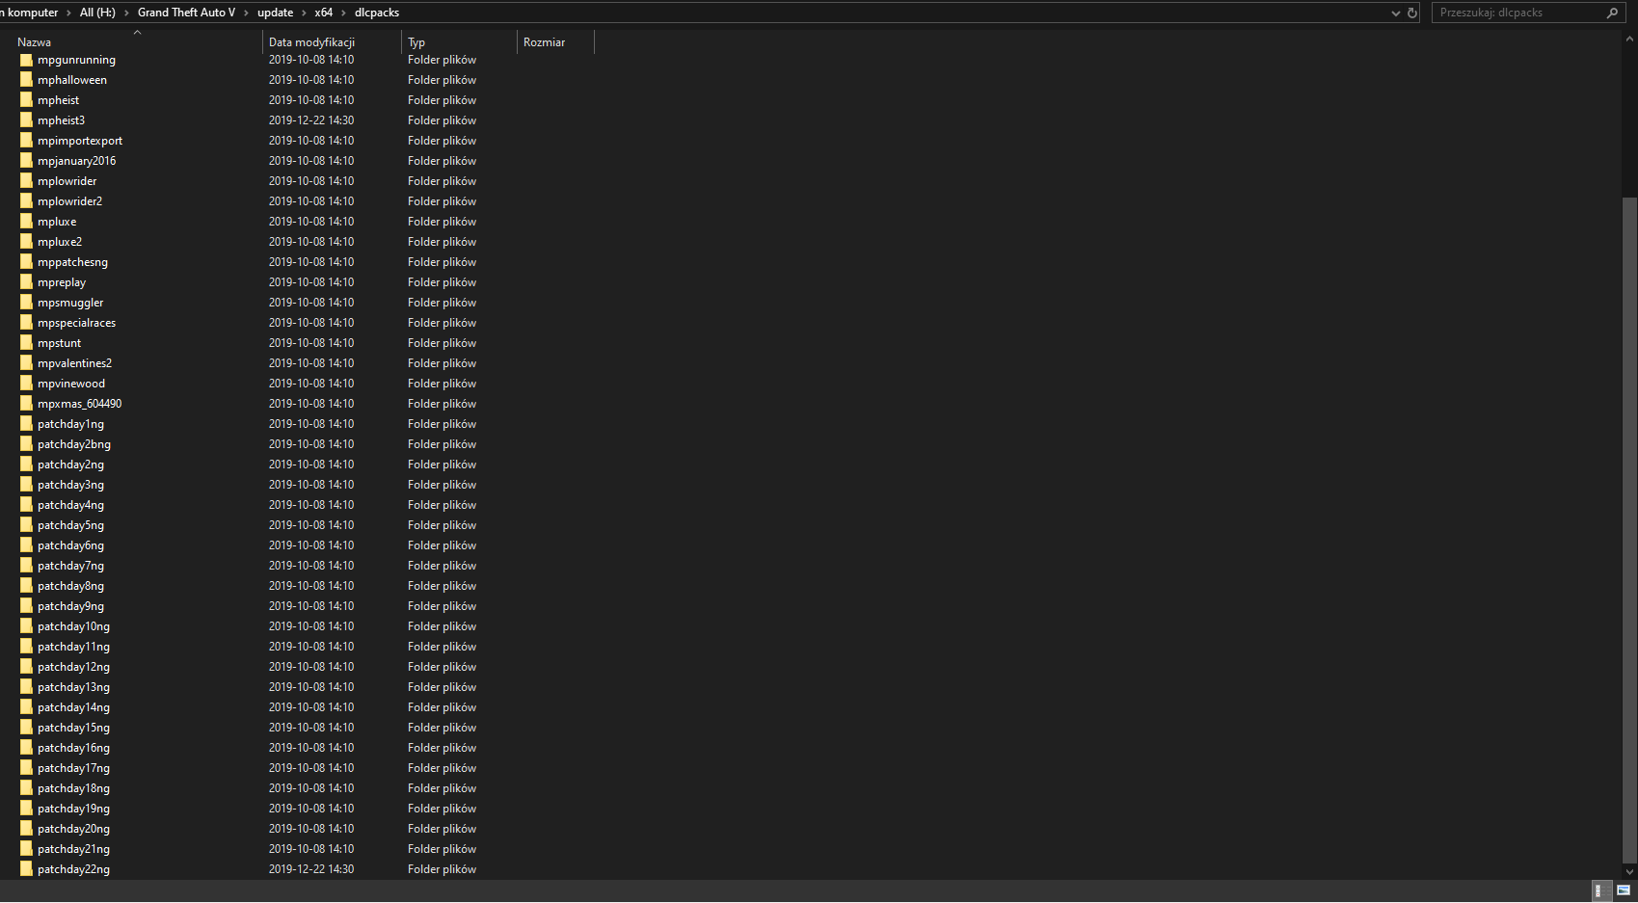1638x903 pixels.
Task: Click the mpluxe folder icon
Action: (26, 222)
